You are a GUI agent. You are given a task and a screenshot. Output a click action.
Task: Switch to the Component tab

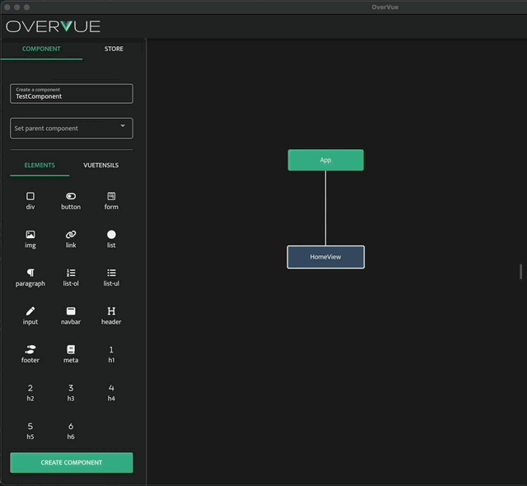(41, 49)
